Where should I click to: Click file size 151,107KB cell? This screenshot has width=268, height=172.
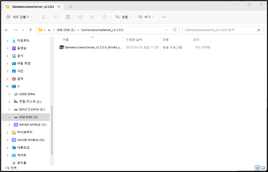202,47
